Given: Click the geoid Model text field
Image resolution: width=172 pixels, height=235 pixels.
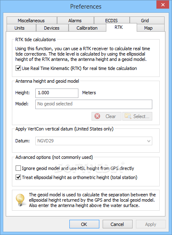Looking at the screenshot, I should click(94, 104).
